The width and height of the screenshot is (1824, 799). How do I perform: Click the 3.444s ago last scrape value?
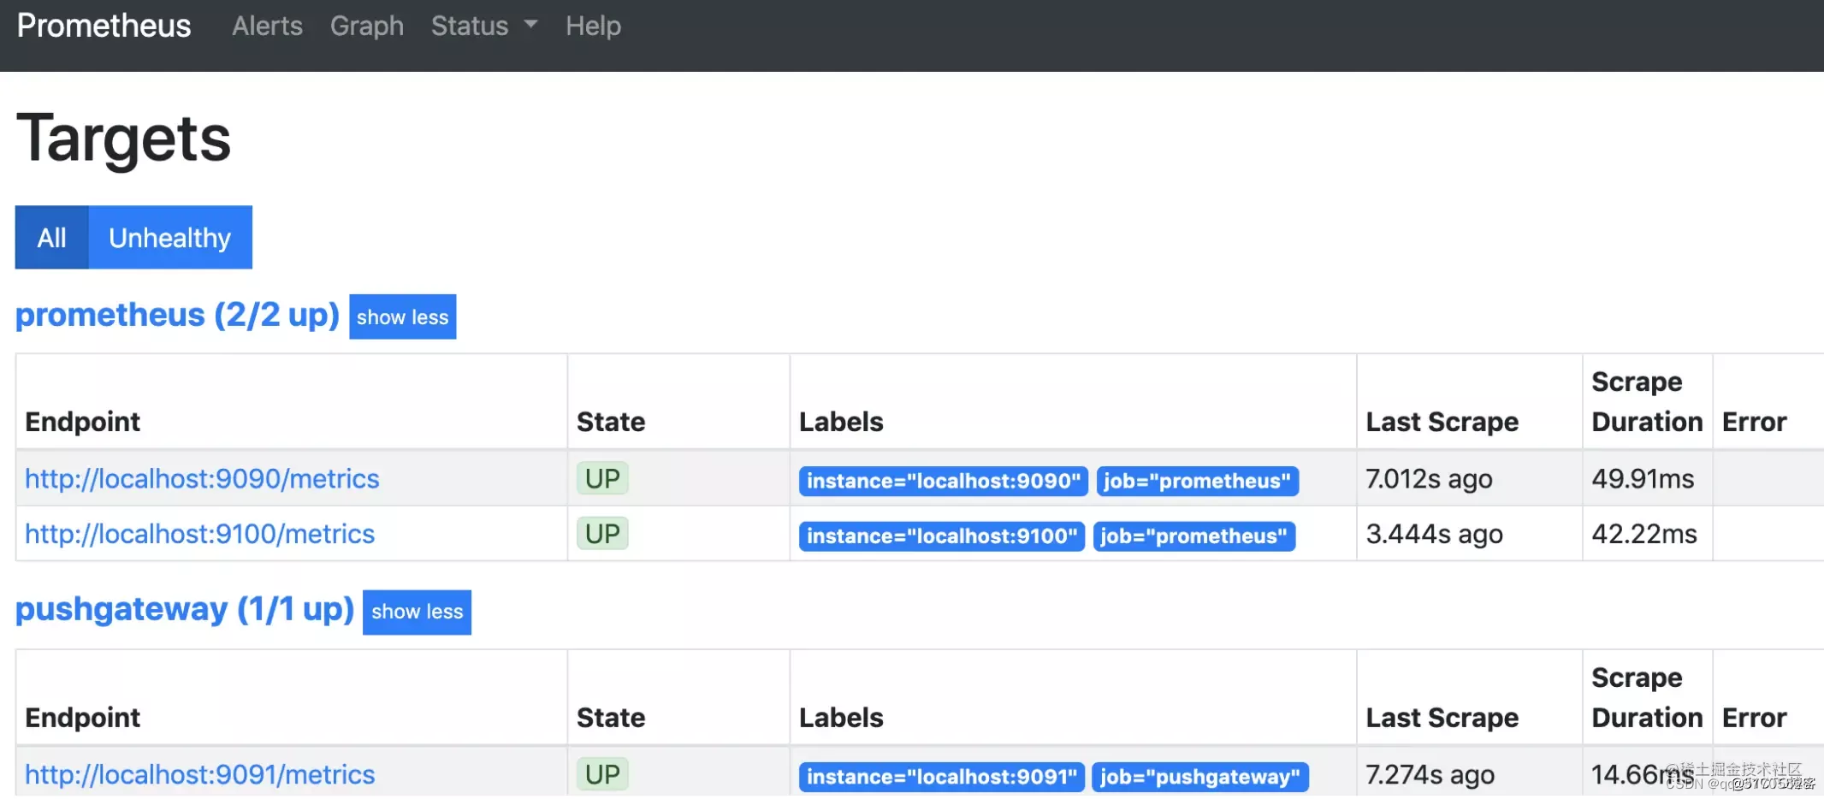1434,535
